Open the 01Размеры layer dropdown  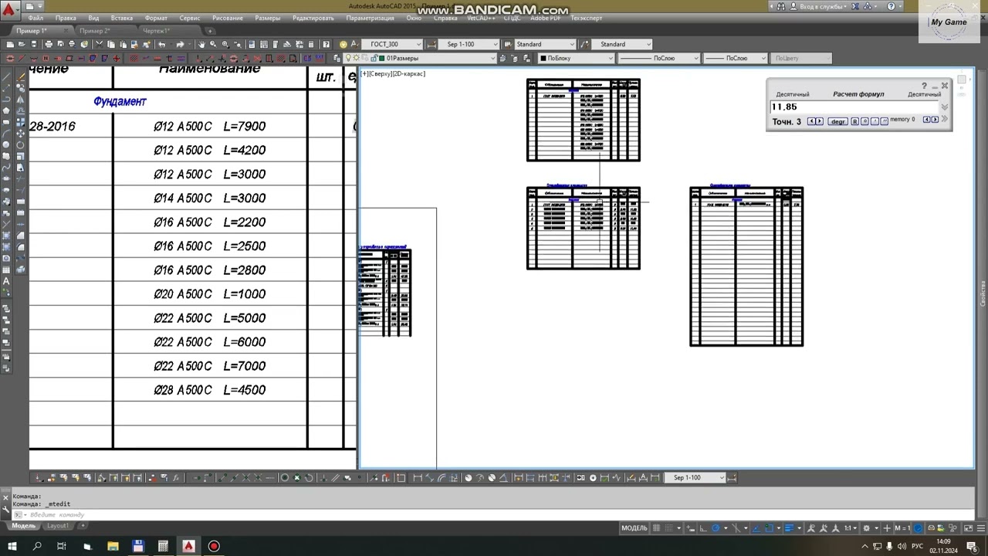click(x=420, y=58)
